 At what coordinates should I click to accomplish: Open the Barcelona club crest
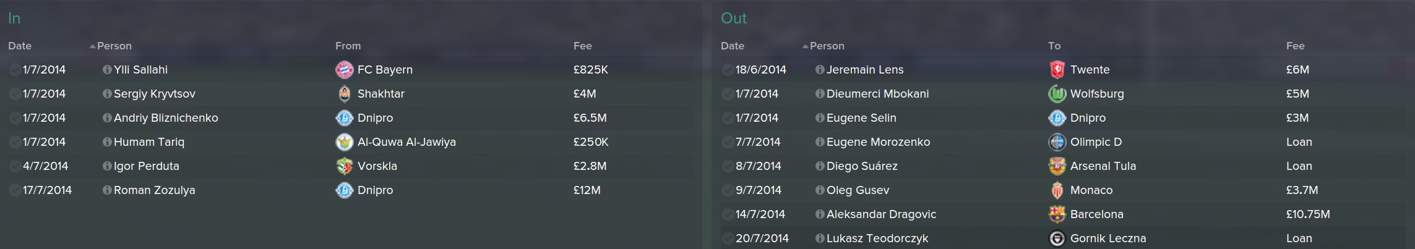click(1057, 214)
